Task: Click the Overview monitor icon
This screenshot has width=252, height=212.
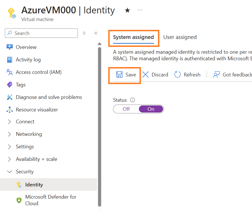Action: (x=10, y=47)
